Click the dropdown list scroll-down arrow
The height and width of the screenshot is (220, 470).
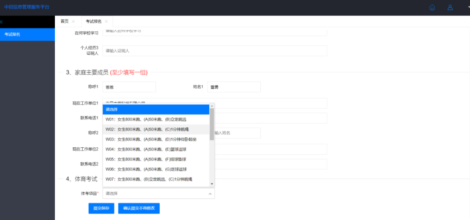[211, 184]
